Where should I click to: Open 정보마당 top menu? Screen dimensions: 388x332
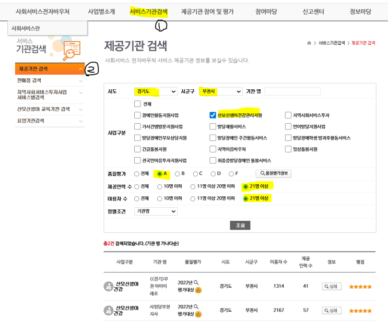[x=360, y=11]
